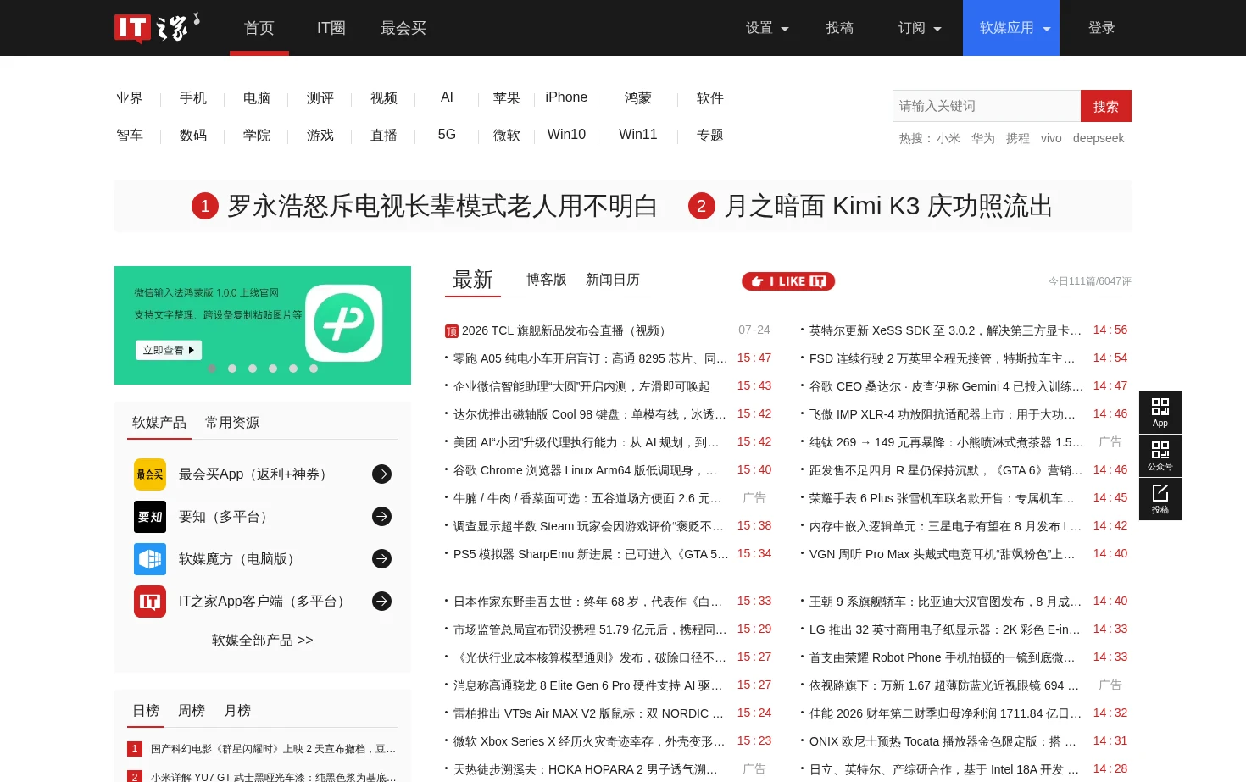Image resolution: width=1246 pixels, height=782 pixels.
Task: Click the 立即查看 banner button
Action: pos(168,350)
